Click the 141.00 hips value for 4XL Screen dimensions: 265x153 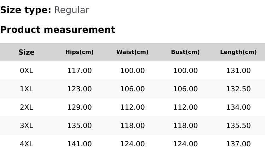point(79,144)
